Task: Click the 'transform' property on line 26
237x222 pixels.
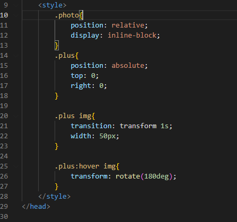Action: pos(89,176)
